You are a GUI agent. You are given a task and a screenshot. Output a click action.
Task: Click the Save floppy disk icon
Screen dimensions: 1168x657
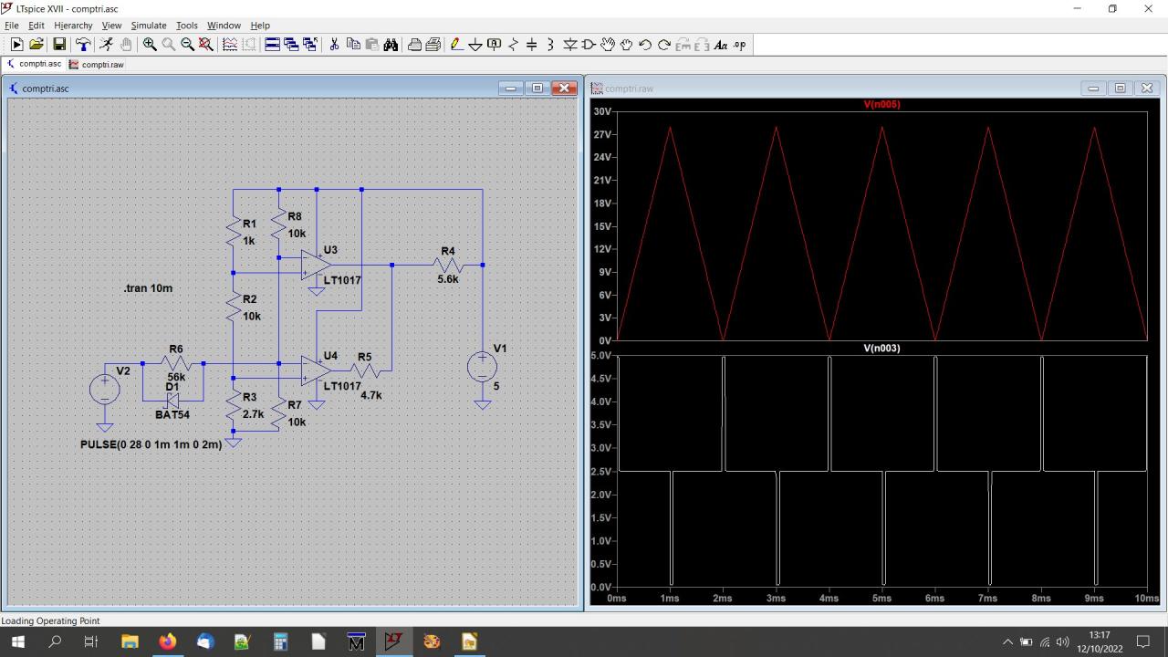click(x=59, y=45)
